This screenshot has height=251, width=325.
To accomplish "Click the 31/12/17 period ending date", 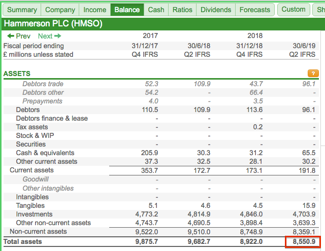I will pyautogui.click(x=145, y=46).
